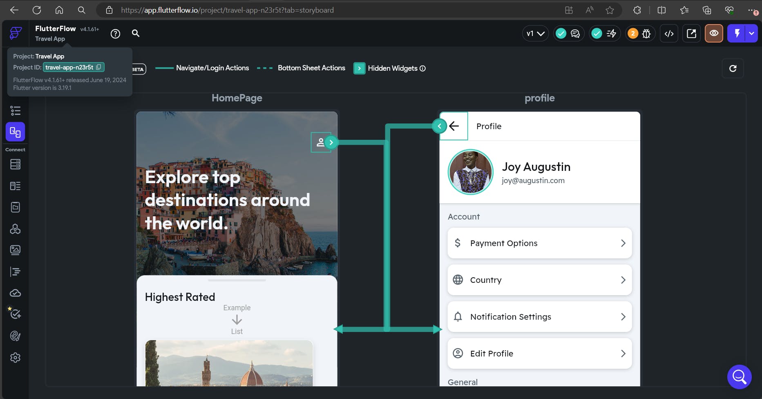
Task: Open the comments panel button
Action: tap(575, 34)
